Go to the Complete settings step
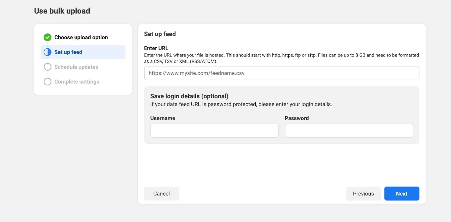Image resolution: width=451 pixels, height=222 pixels. click(77, 82)
